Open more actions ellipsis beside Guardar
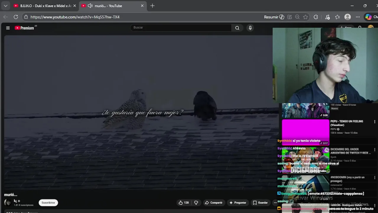 [x=275, y=203]
